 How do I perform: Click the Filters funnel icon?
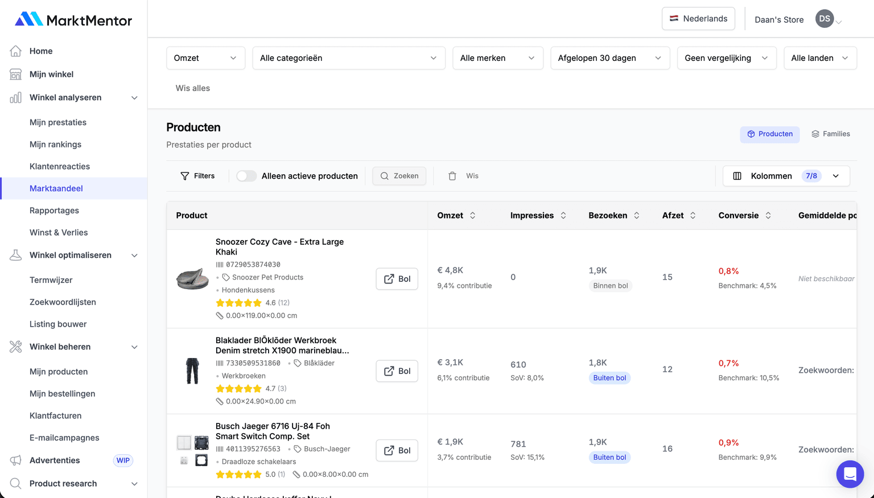click(185, 176)
